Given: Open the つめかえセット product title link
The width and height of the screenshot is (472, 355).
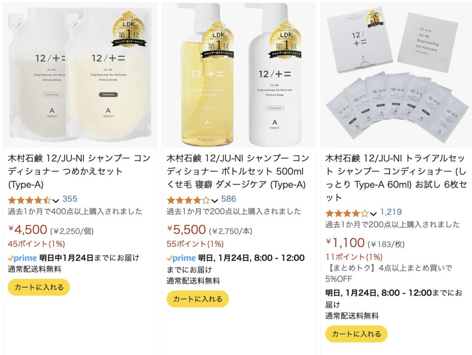Looking at the screenshot, I should [x=79, y=171].
